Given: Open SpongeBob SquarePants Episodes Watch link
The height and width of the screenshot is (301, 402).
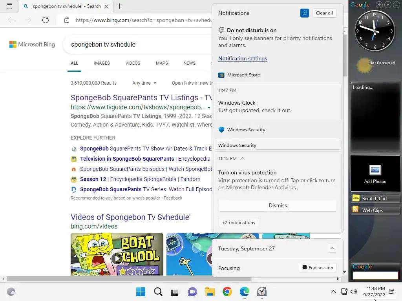Looking at the screenshot, I should click(x=146, y=169).
